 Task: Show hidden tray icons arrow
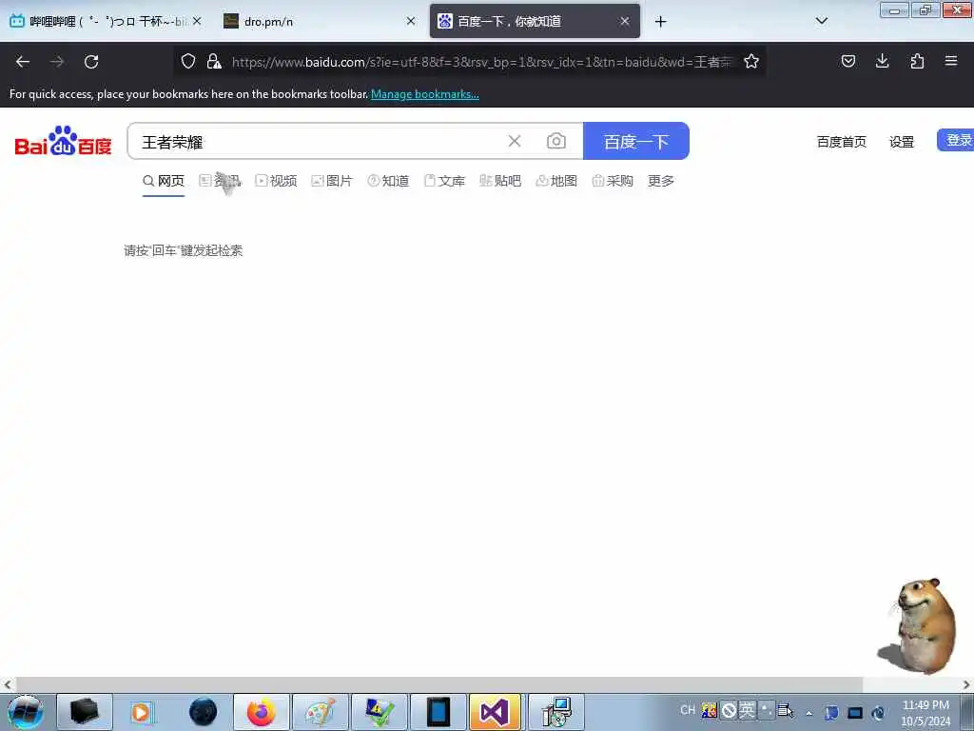808,713
